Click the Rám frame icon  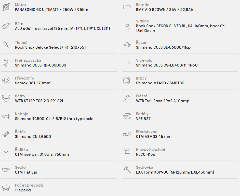tap(6, 26)
